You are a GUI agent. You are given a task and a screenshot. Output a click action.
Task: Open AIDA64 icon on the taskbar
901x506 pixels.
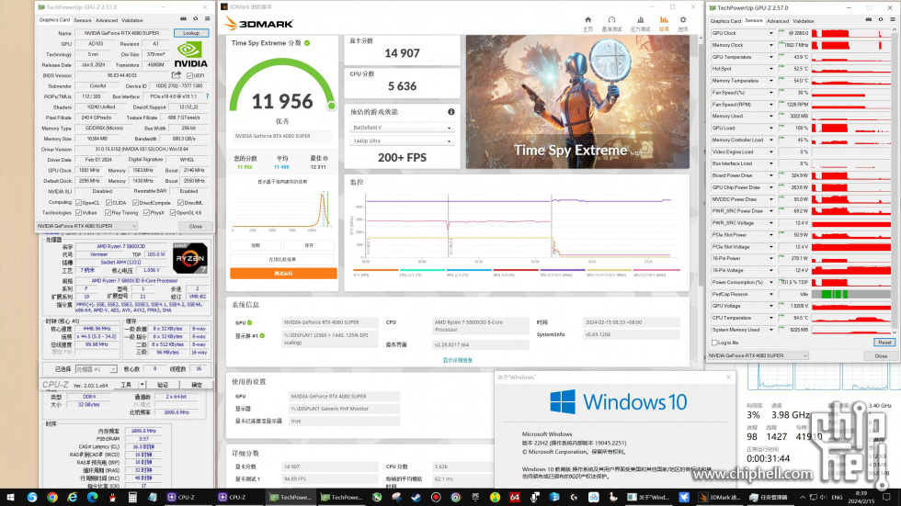point(514,497)
